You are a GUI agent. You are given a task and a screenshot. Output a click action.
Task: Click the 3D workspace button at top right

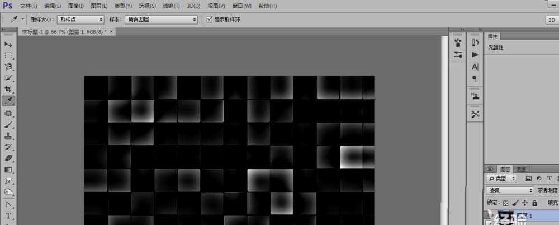click(550, 19)
